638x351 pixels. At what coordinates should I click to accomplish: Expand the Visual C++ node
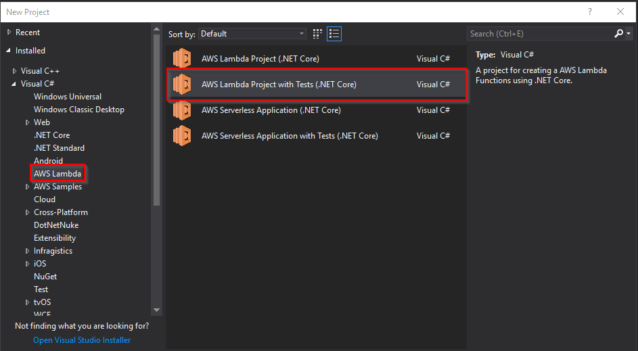[15, 71]
